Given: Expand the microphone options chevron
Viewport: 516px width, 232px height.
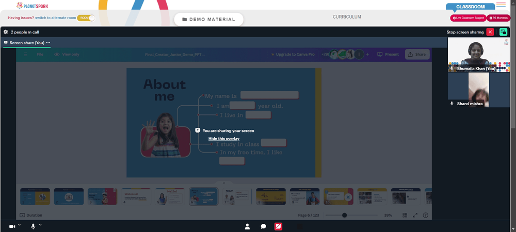Looking at the screenshot, I should (40, 225).
